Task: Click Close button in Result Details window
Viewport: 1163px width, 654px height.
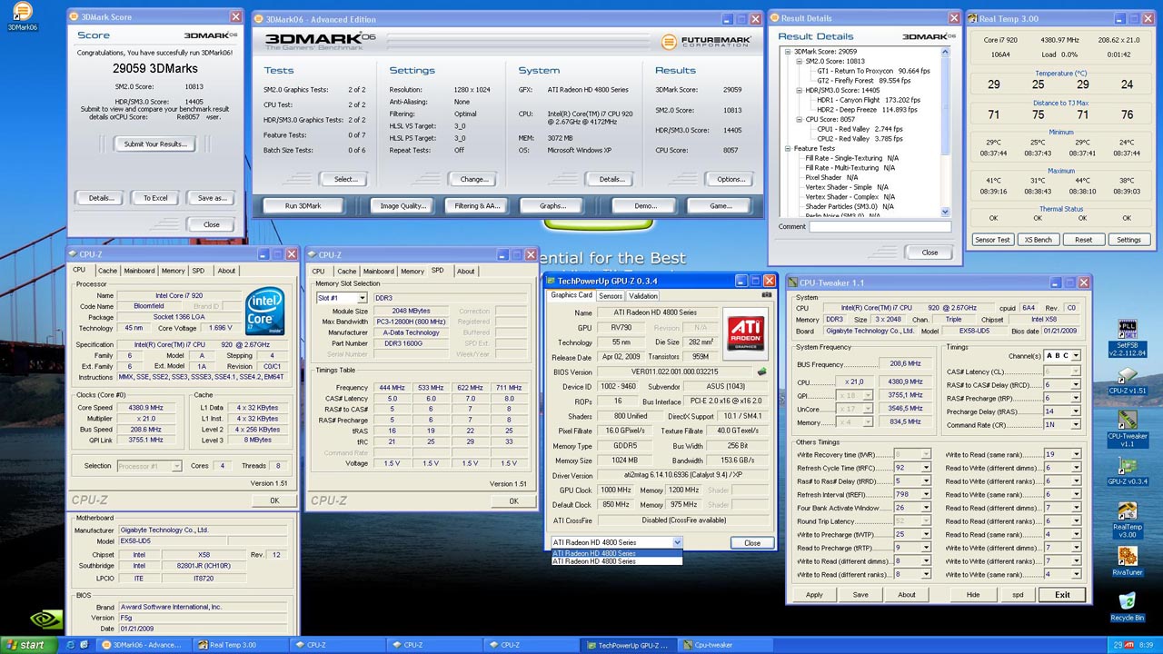Action: point(929,253)
